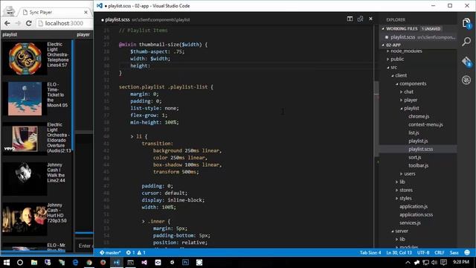
Task: Select Johnny Cash Walk the Line thumbnail
Action: (25, 179)
